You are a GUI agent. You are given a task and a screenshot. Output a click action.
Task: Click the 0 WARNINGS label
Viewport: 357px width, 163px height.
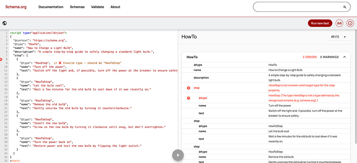[329, 57]
